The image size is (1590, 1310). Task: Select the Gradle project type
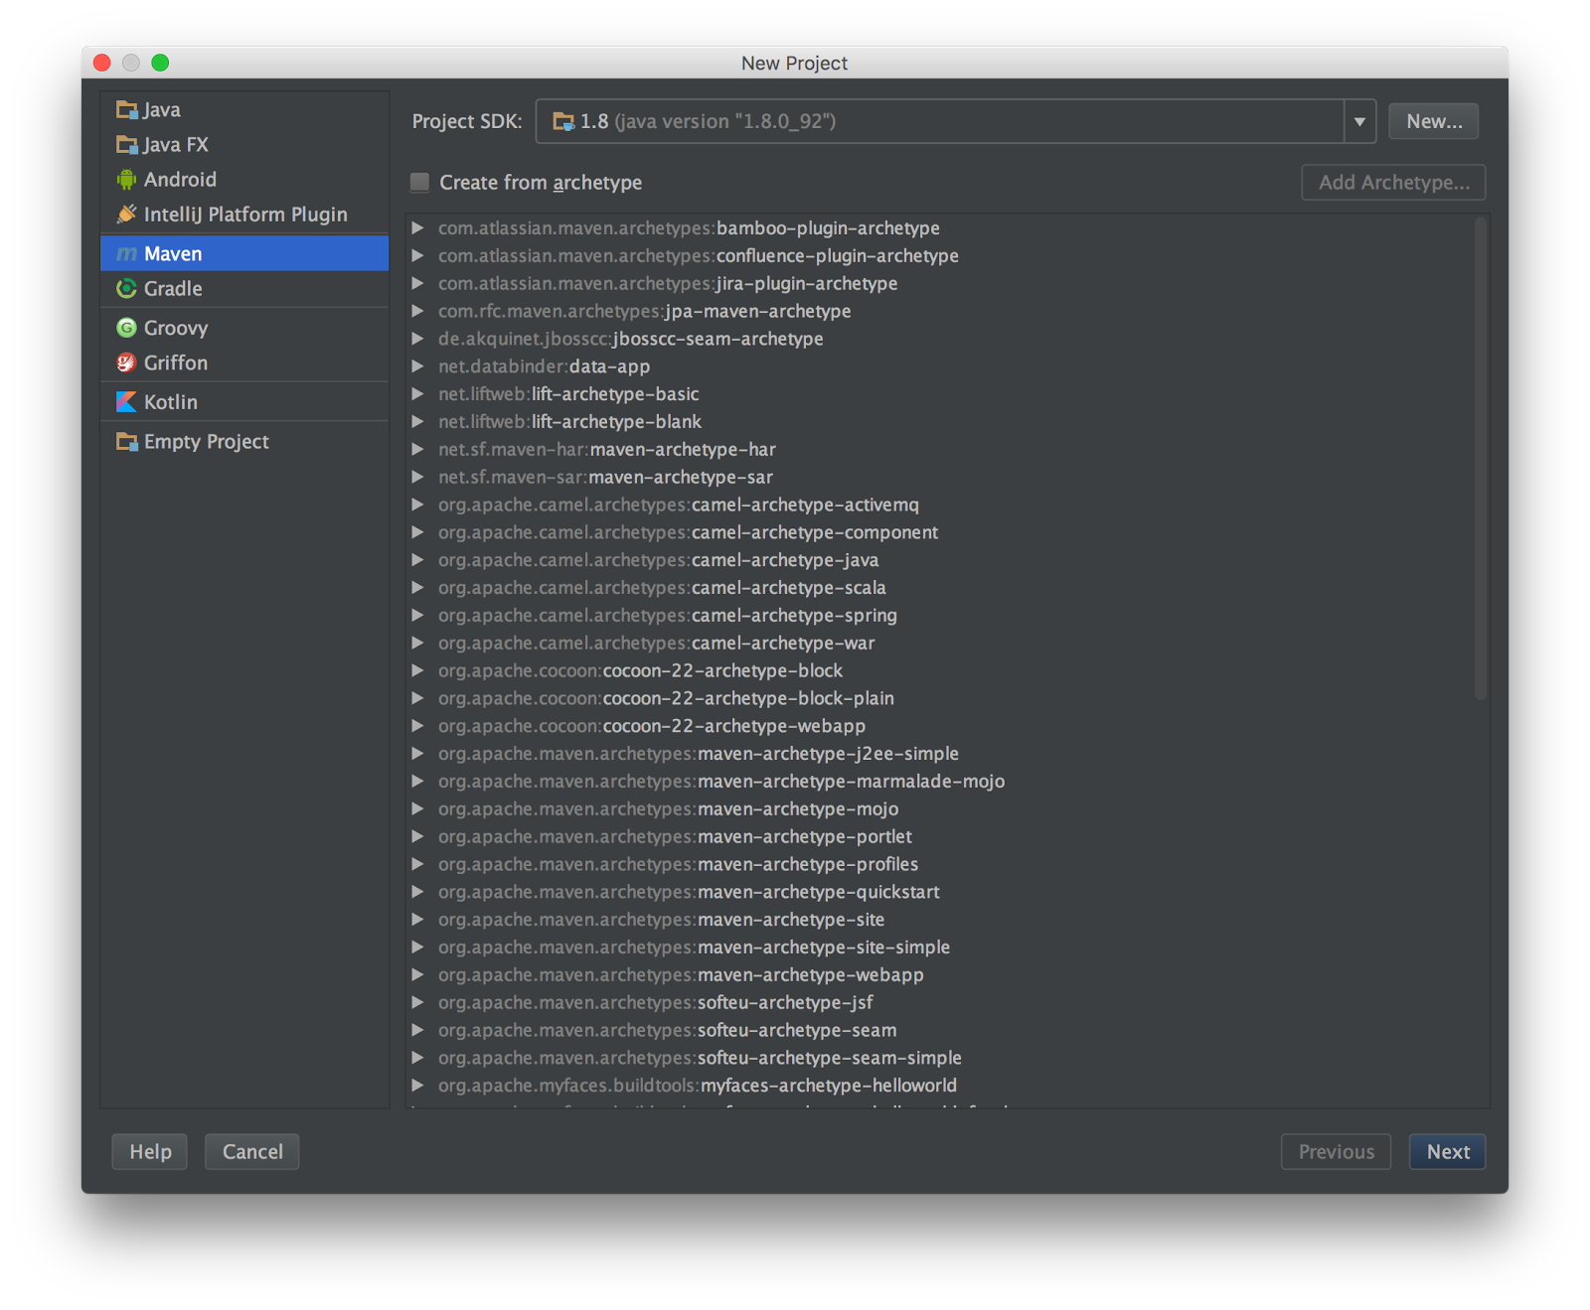coord(244,289)
